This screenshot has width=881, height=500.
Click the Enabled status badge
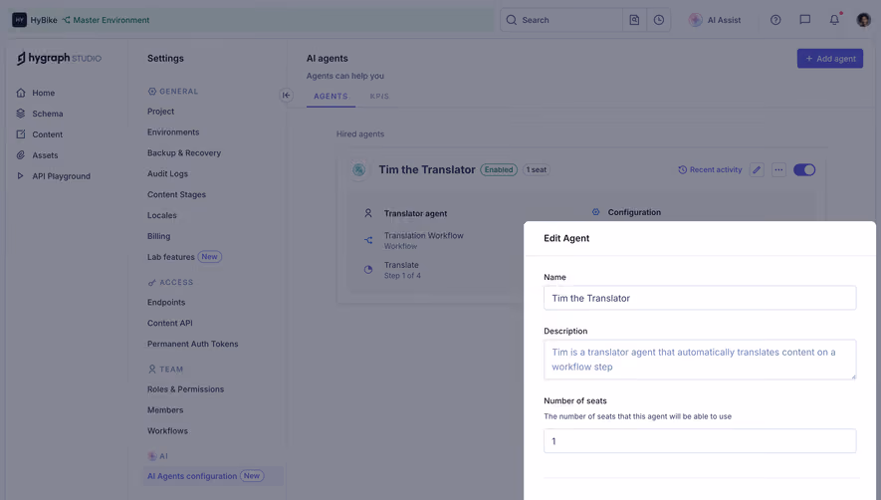pyautogui.click(x=499, y=170)
